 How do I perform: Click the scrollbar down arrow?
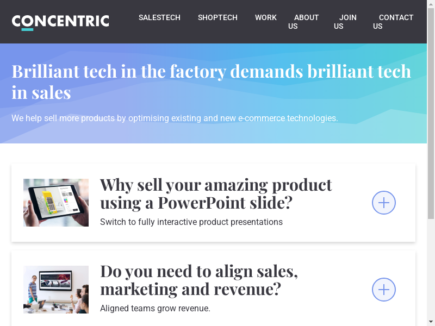pyautogui.click(x=431, y=322)
